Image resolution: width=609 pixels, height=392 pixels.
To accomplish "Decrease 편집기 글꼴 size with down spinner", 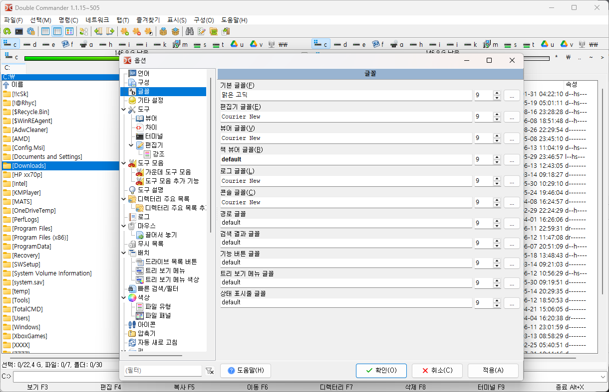I will [496, 119].
